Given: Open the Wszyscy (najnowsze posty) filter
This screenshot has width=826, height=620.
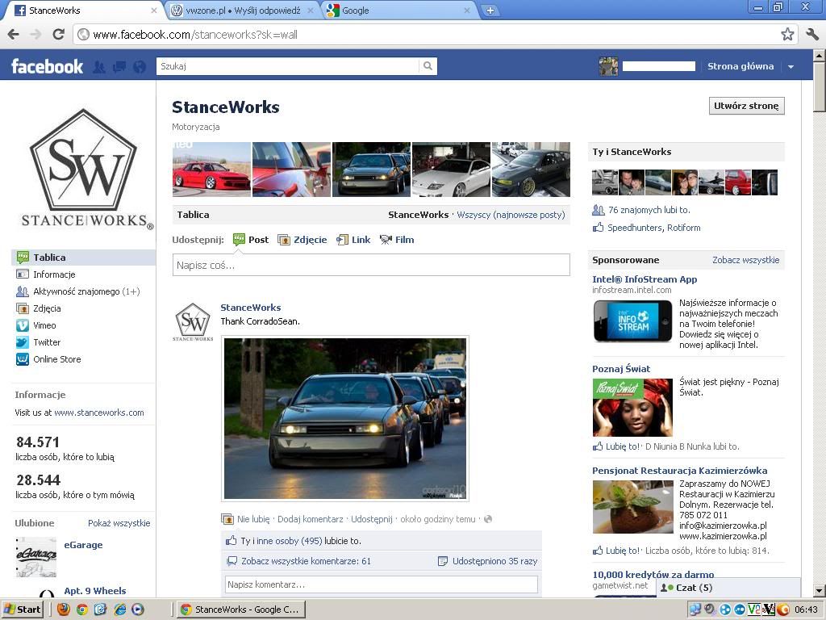Looking at the screenshot, I should tap(511, 215).
